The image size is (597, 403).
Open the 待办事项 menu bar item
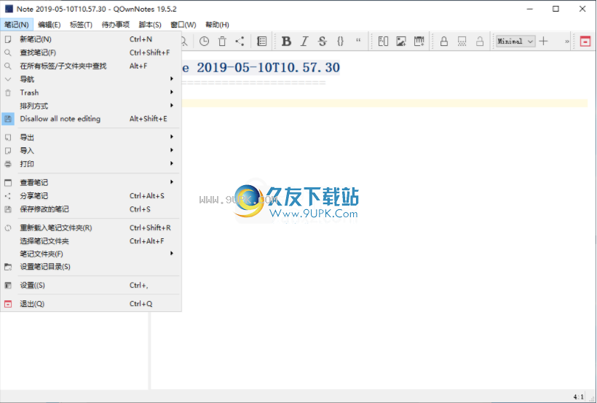click(x=115, y=25)
